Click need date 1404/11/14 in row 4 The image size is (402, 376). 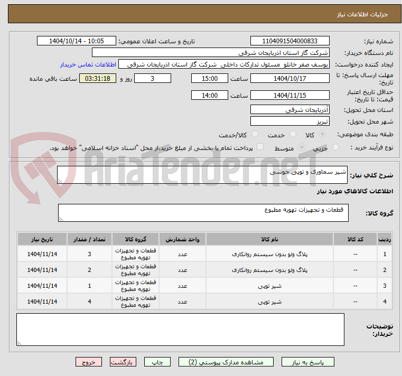[x=42, y=302]
